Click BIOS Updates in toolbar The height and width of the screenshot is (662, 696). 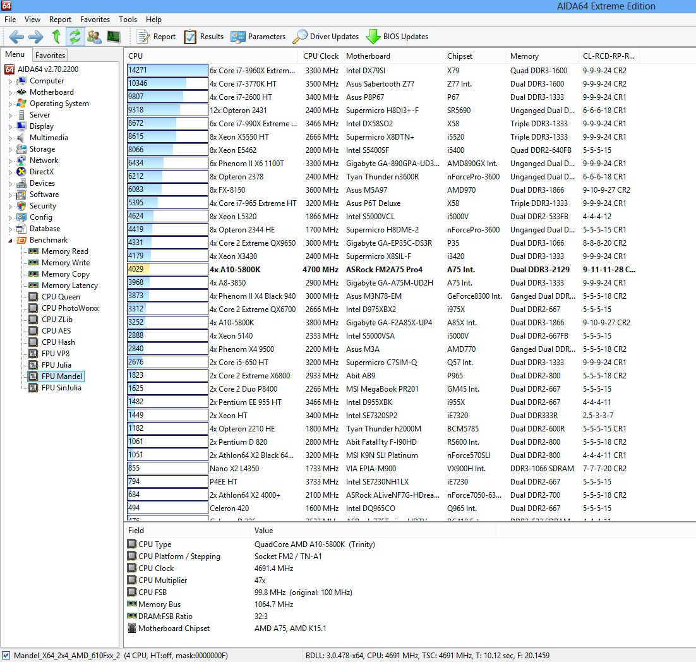pos(397,37)
